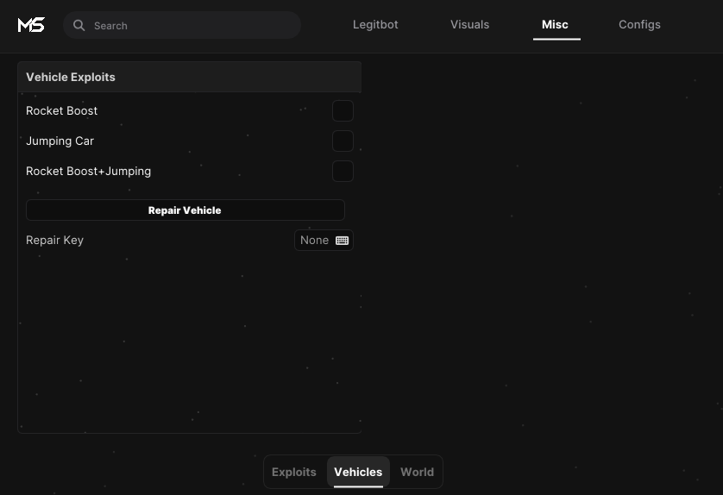Click the search magnifier icon

point(79,25)
